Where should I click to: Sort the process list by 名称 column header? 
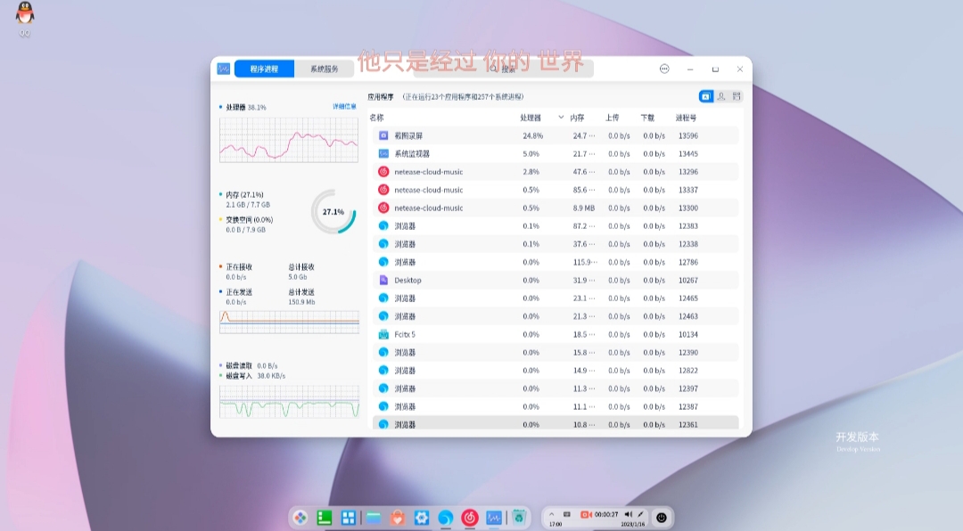click(376, 118)
